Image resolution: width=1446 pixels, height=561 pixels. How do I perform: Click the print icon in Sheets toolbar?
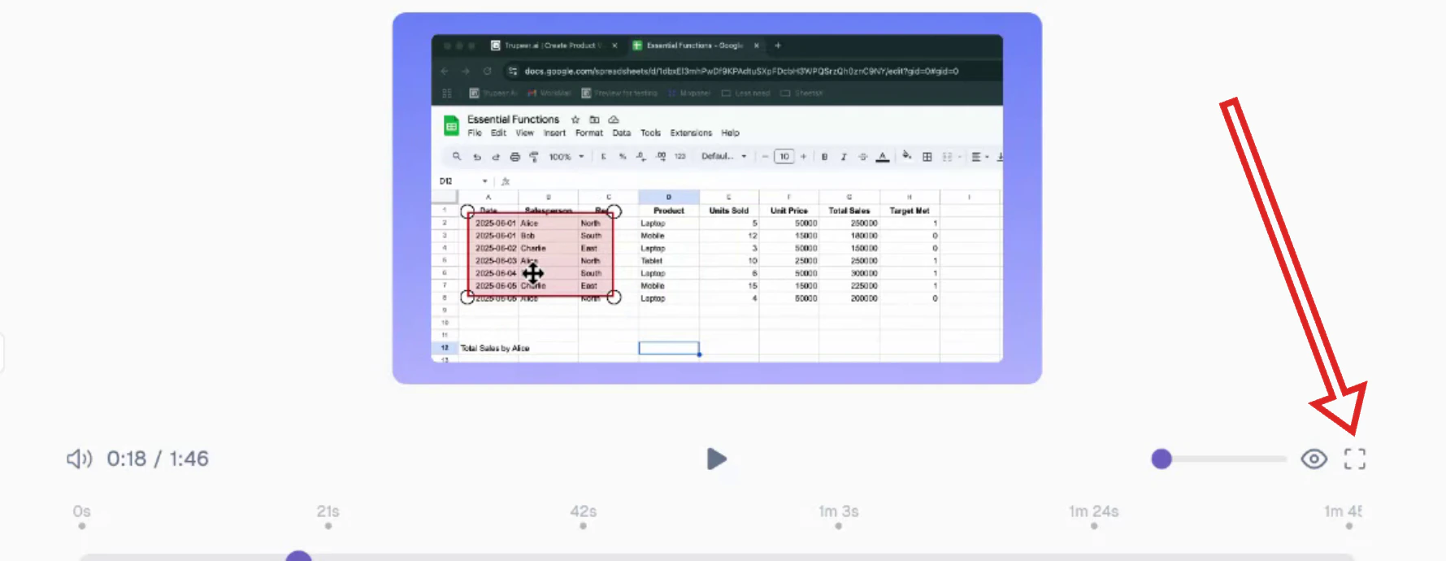point(515,156)
